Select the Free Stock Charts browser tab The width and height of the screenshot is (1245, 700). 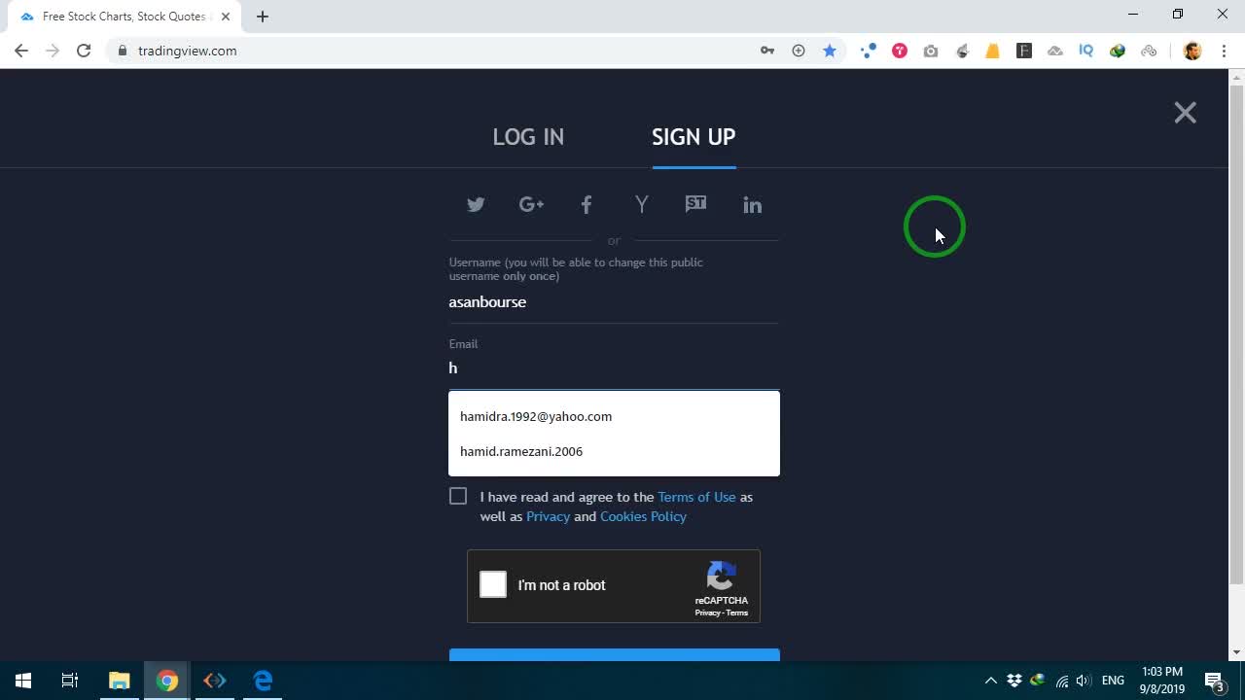(122, 17)
